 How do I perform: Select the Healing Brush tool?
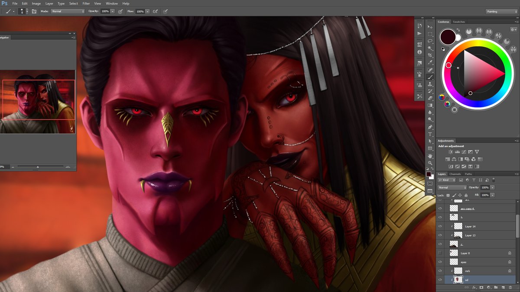tap(430, 70)
